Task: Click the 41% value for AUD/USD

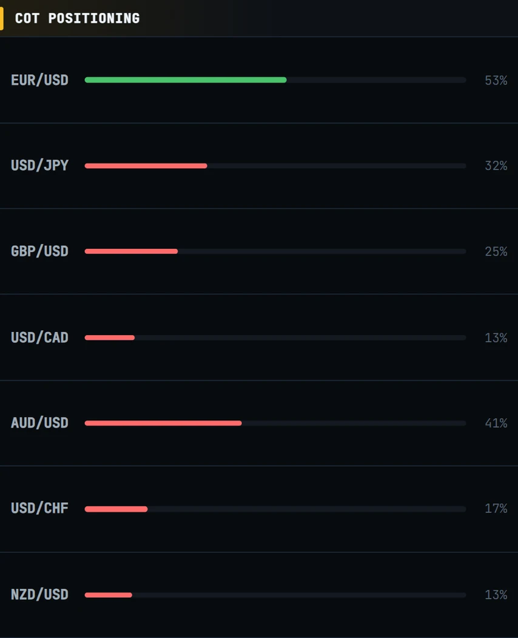Action: [x=496, y=424]
